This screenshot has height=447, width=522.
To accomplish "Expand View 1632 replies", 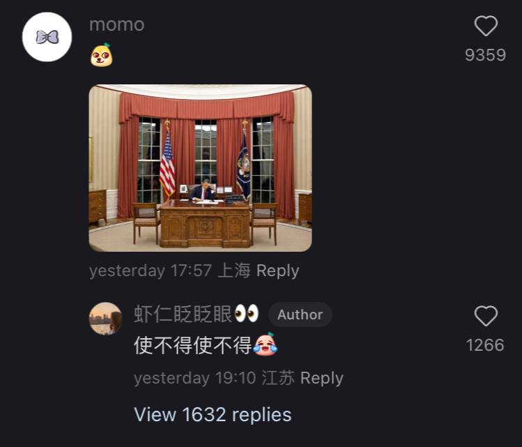I will click(213, 415).
